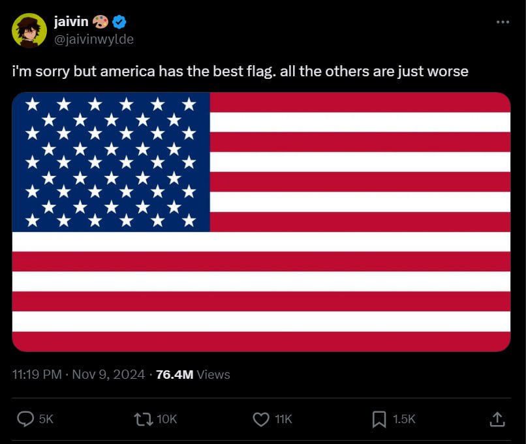Click the 1.5K bookmark count
This screenshot has width=526, height=444.
coord(404,419)
